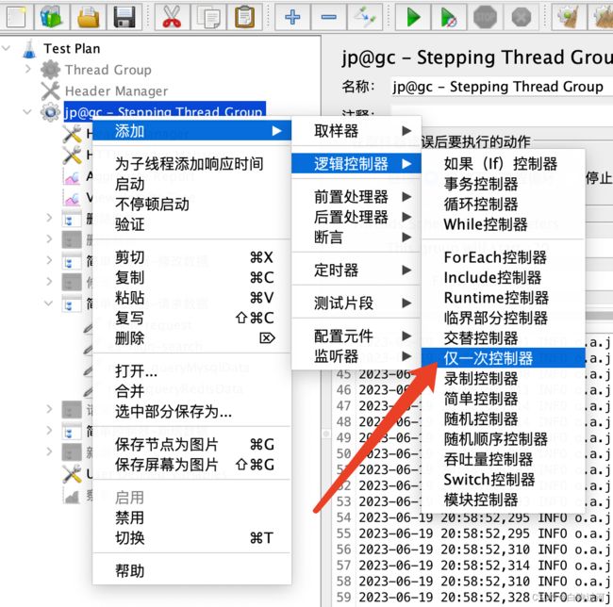
Task: Choose 切换 from context menu
Action: 191,538
